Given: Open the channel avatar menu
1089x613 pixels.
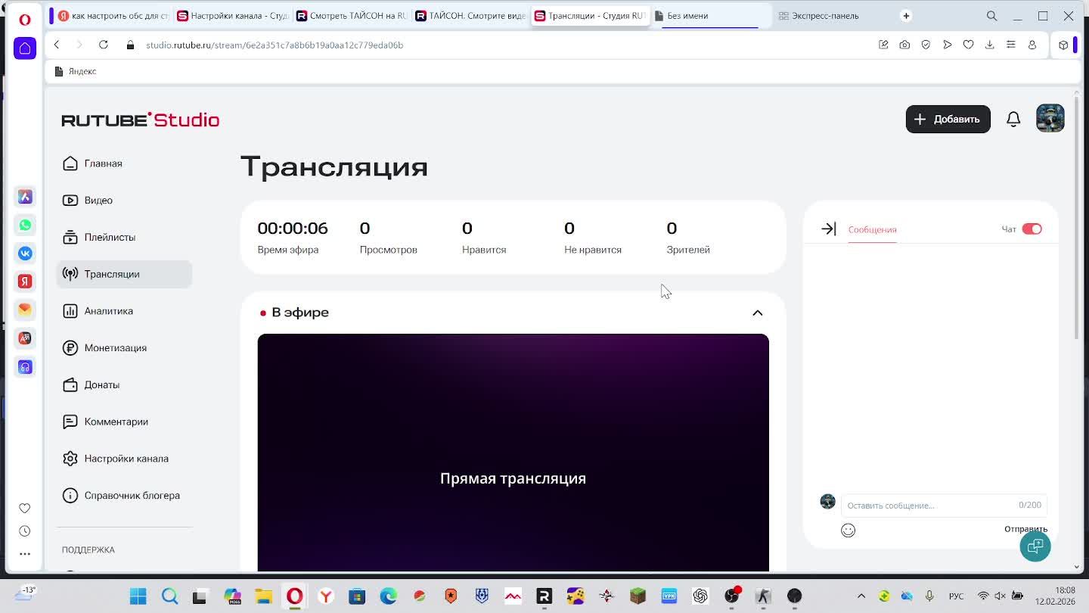Looking at the screenshot, I should click(1050, 118).
